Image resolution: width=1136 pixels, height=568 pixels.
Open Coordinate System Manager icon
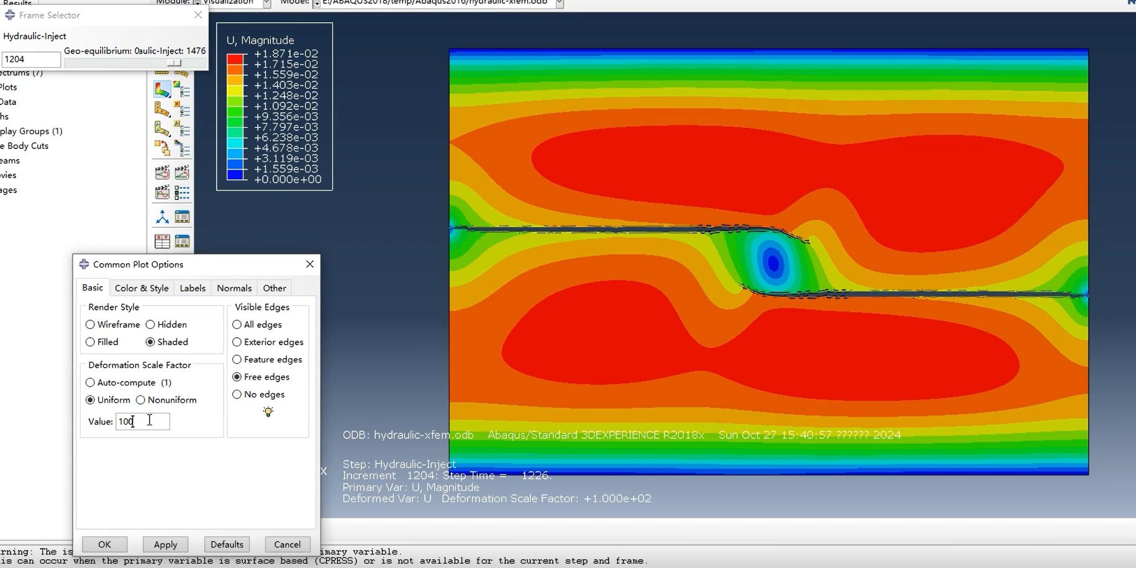[x=182, y=217]
